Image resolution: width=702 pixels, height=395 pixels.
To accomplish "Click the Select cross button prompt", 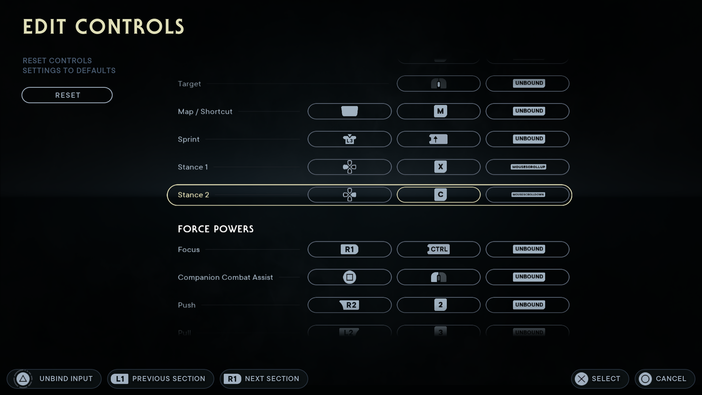I will click(600, 379).
